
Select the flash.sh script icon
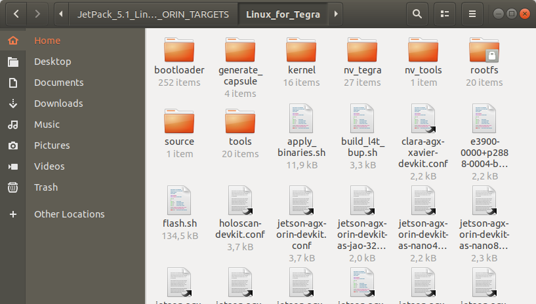click(179, 200)
